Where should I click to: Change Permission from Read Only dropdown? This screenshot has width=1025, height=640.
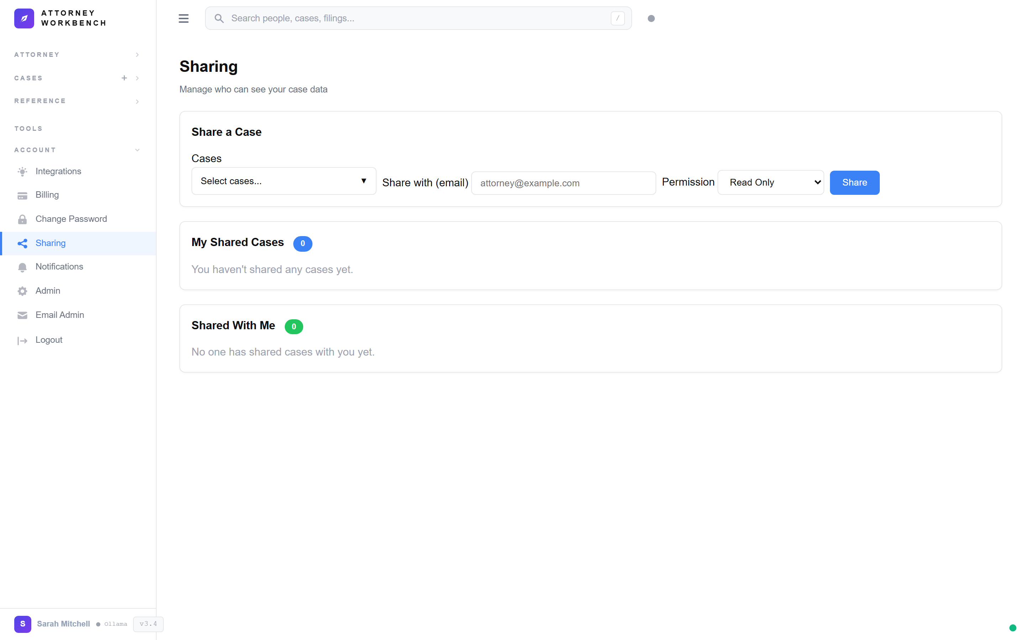point(771,182)
